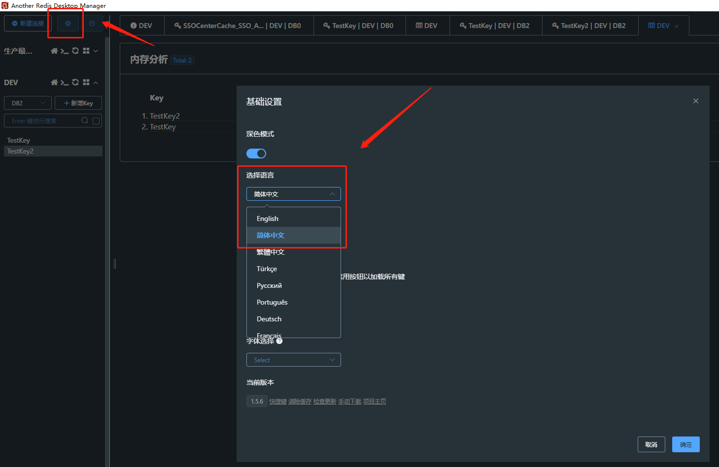Toggle the exact-match checkbox in search box

pos(96,121)
